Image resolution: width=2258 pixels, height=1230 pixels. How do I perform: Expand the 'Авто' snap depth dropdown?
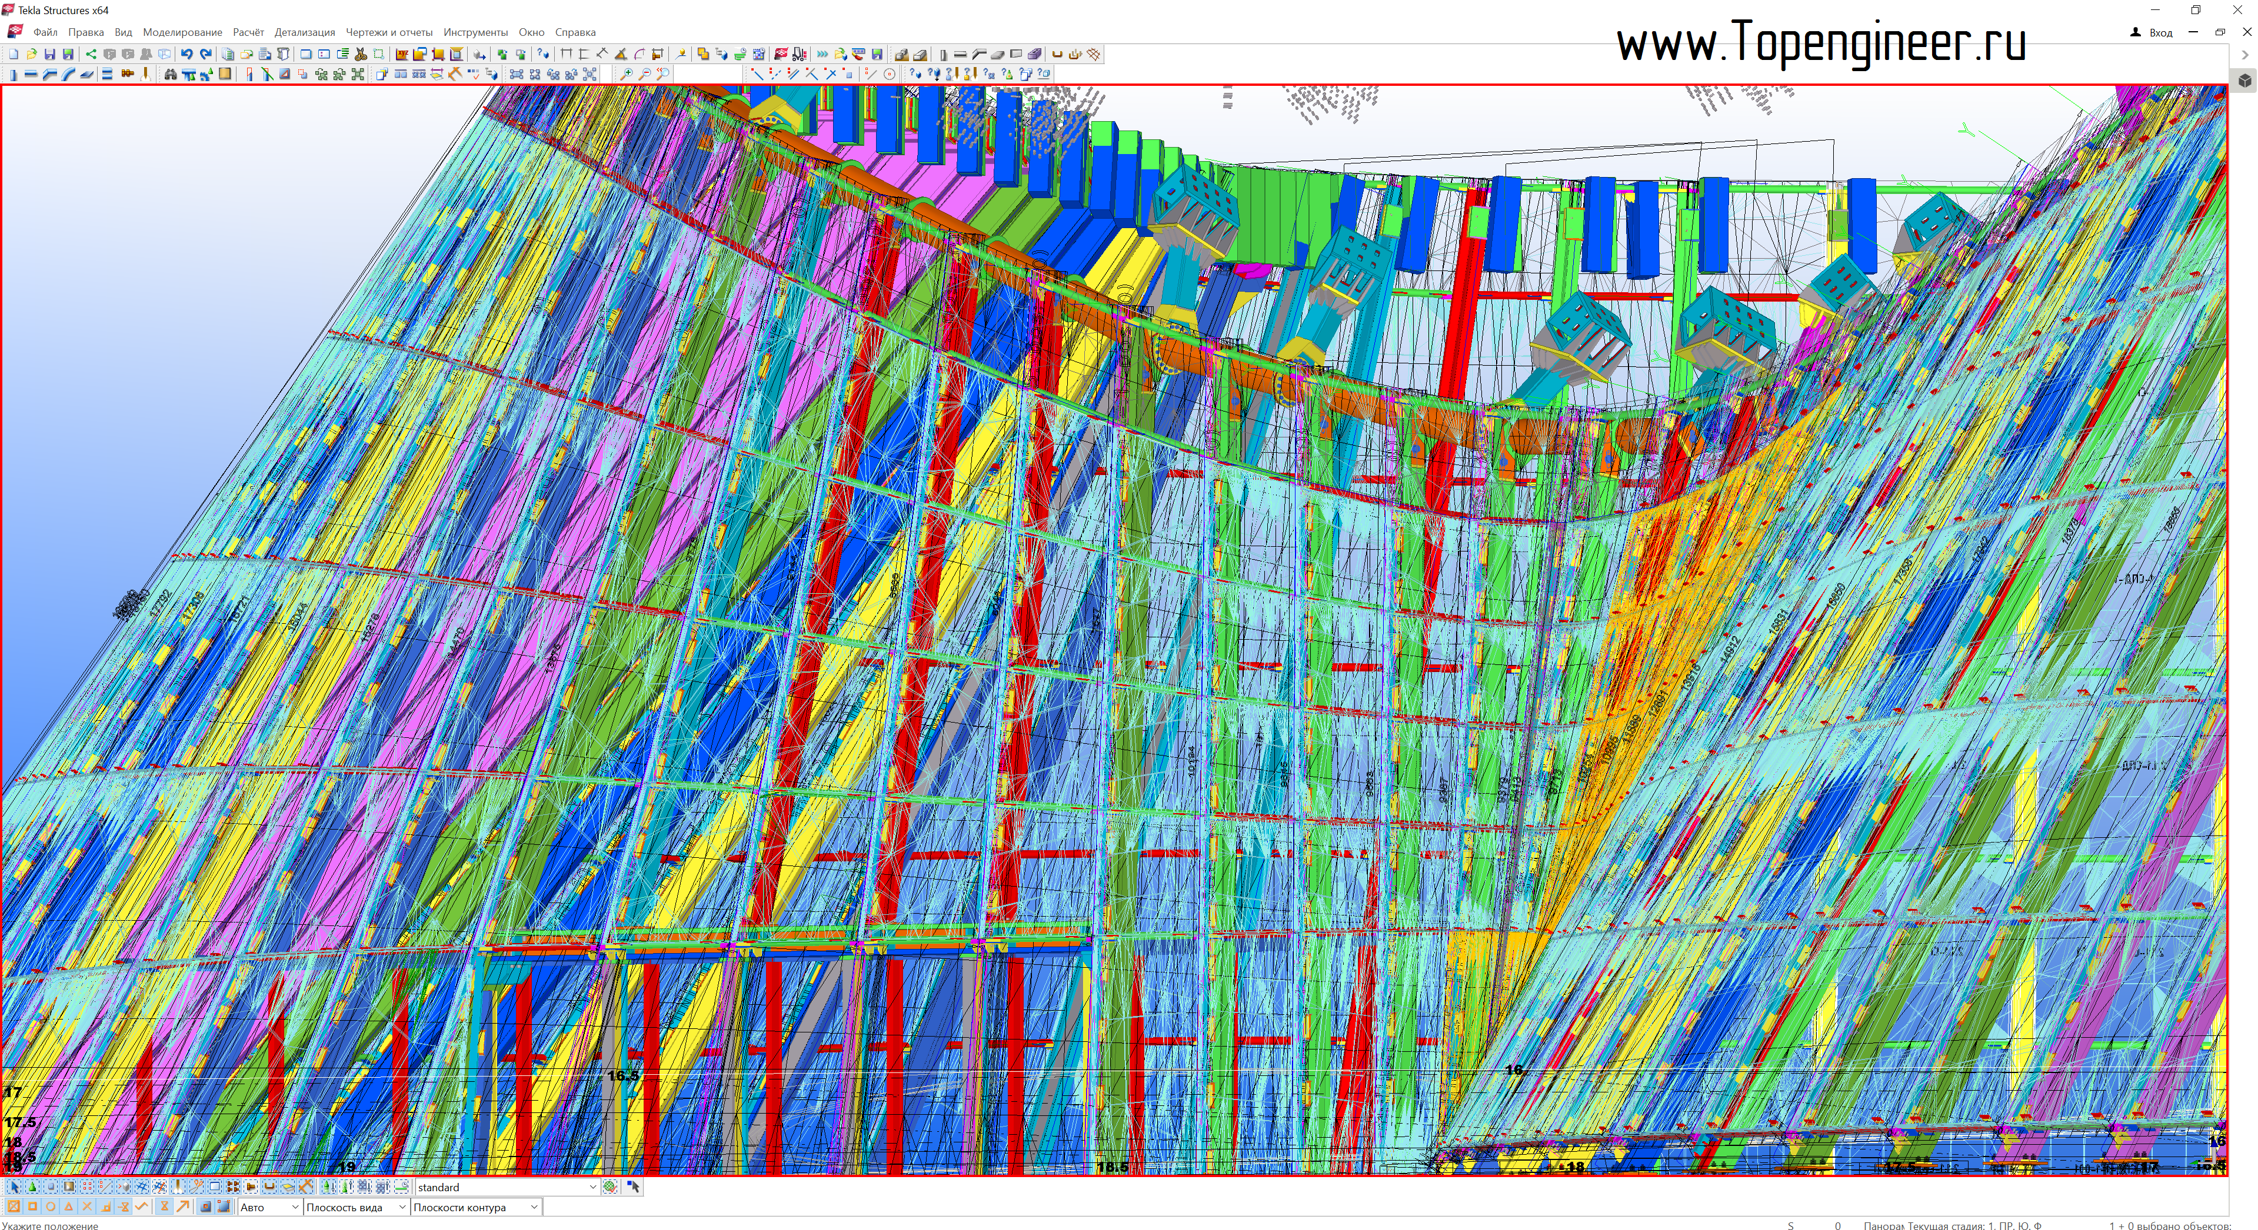click(x=295, y=1207)
